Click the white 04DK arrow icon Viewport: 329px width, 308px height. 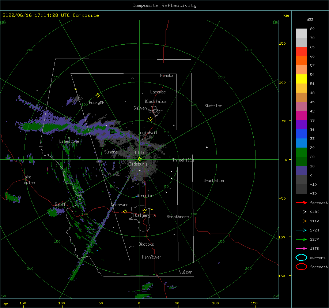coord(301,212)
